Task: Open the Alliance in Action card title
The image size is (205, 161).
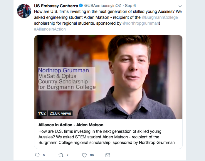Action: (71, 125)
